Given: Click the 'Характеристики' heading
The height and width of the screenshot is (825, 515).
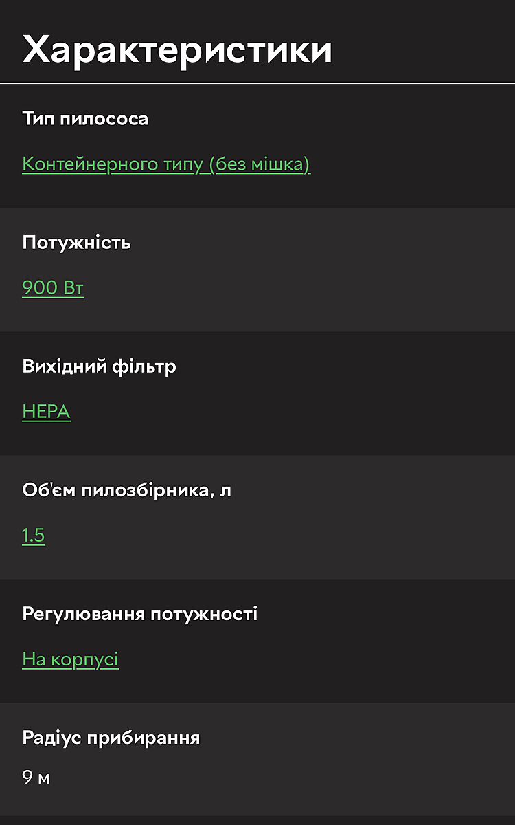Looking at the screenshot, I should 177,49.
